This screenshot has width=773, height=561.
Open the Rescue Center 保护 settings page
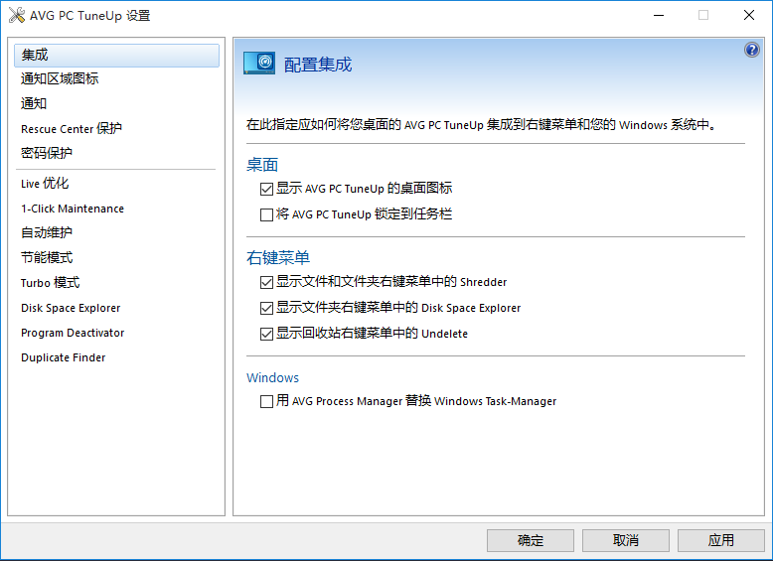pyautogui.click(x=72, y=129)
